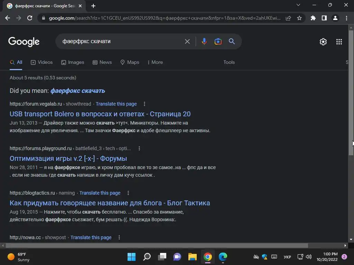Open Chrome's three-dot menu
Viewport: 354px width, 265px height.
(x=346, y=18)
